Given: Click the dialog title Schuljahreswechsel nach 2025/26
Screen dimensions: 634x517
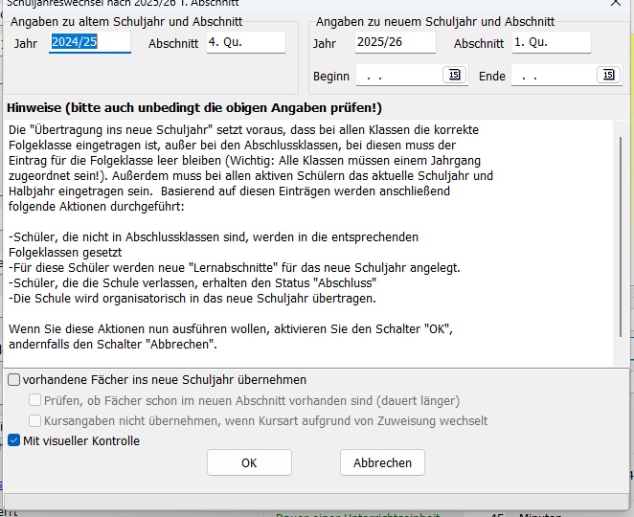Looking at the screenshot, I should [x=123, y=3].
